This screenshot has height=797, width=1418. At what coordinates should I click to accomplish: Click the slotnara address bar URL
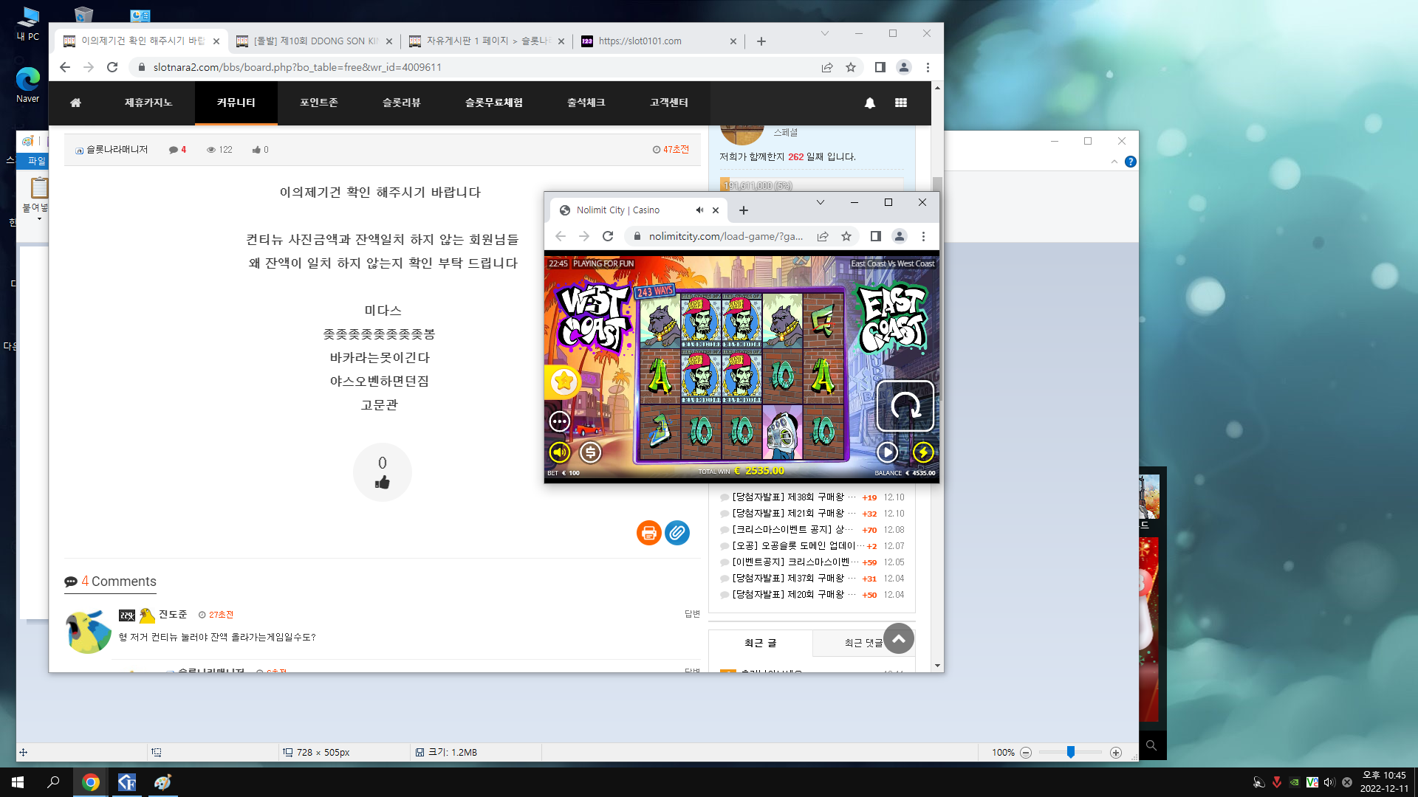(297, 67)
